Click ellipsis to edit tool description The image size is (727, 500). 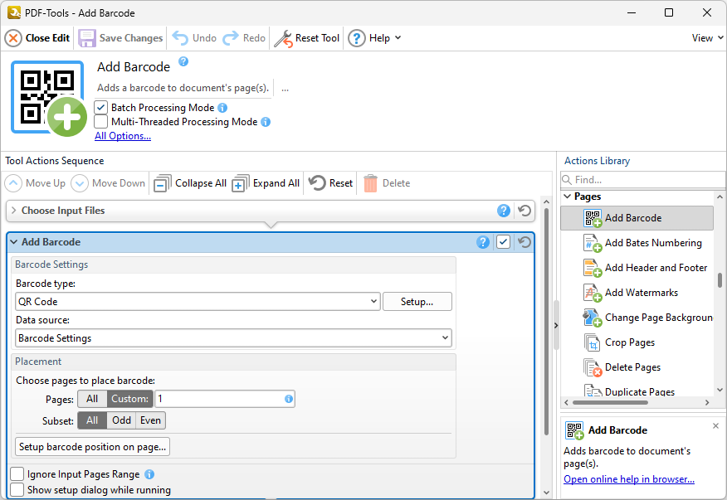[285, 89]
